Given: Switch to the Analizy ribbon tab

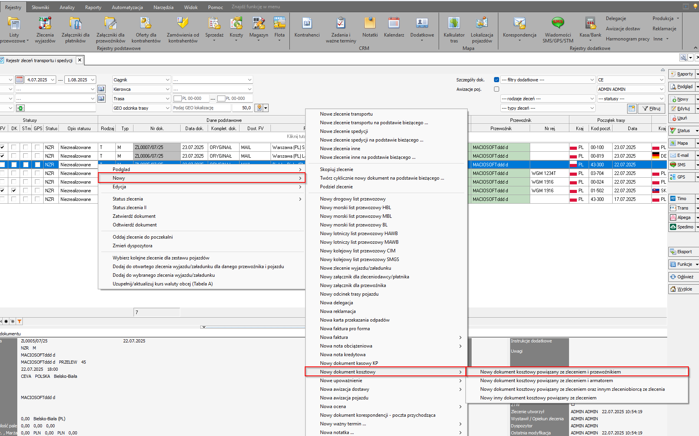Looking at the screenshot, I should (x=67, y=7).
